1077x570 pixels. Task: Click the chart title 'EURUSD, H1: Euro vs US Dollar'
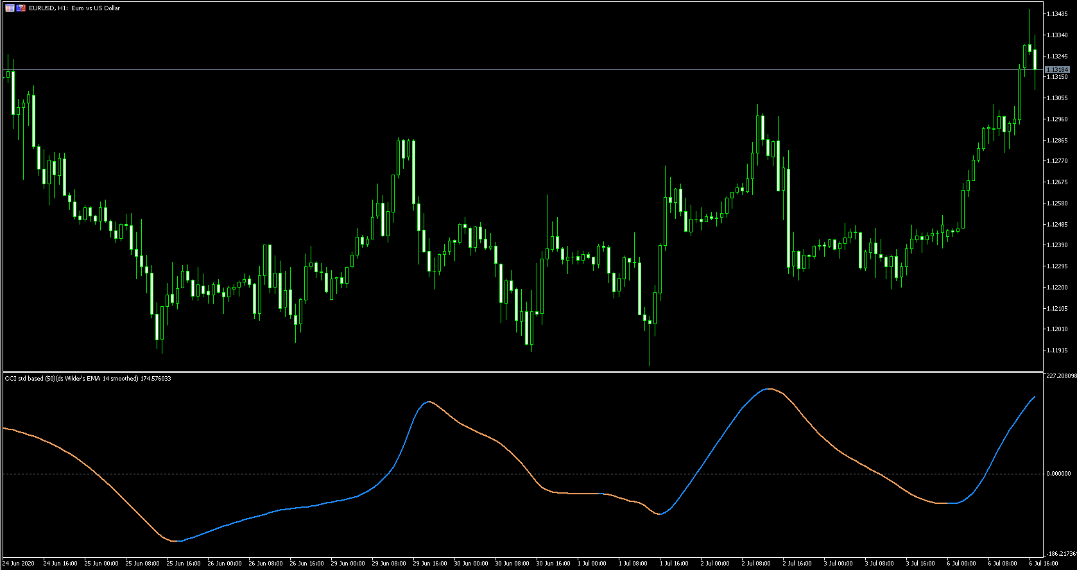(x=74, y=8)
